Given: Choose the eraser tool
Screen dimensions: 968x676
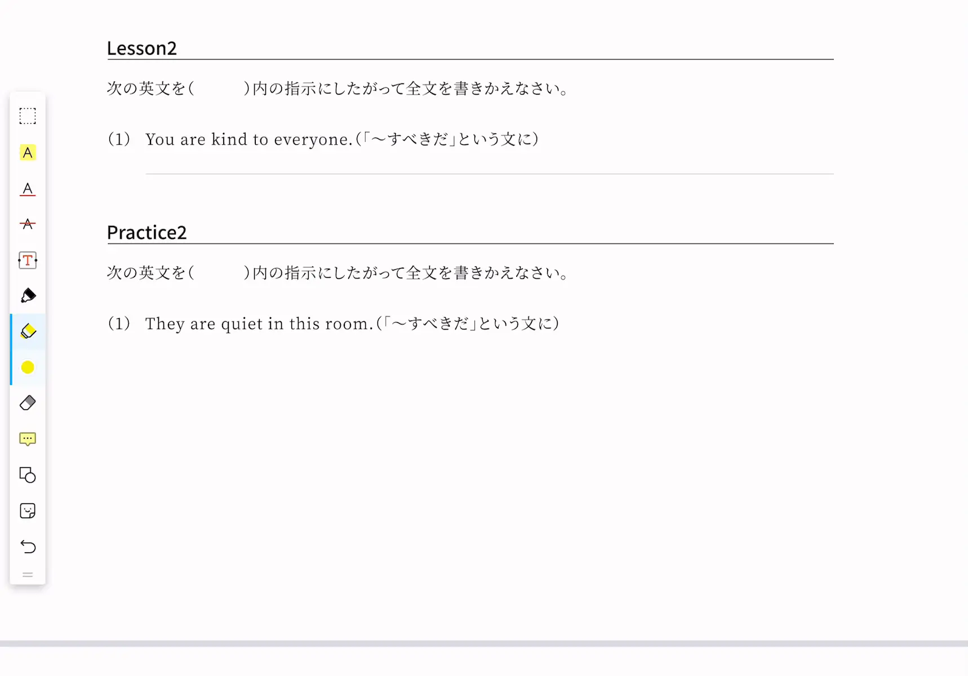Looking at the screenshot, I should pyautogui.click(x=28, y=403).
